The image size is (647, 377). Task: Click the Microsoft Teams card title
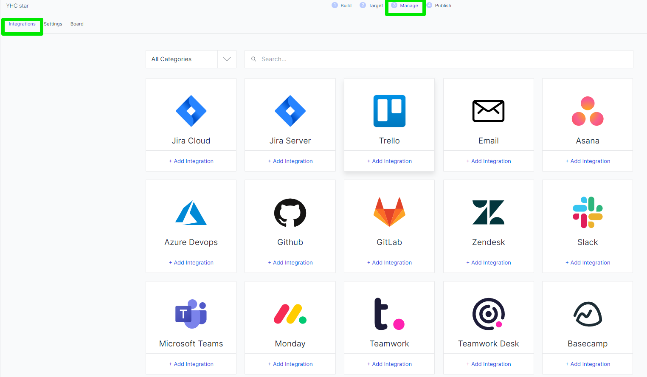191,343
